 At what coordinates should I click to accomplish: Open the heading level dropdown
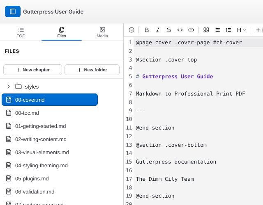pyautogui.click(x=241, y=30)
